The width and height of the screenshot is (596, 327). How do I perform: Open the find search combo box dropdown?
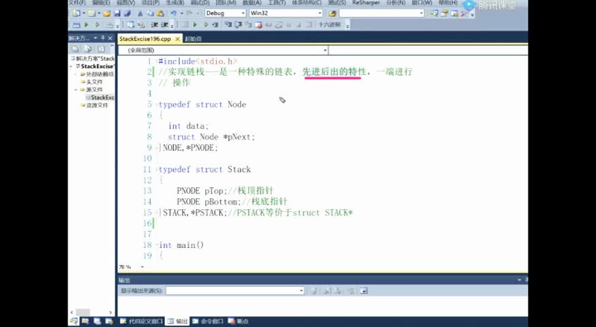click(421, 14)
